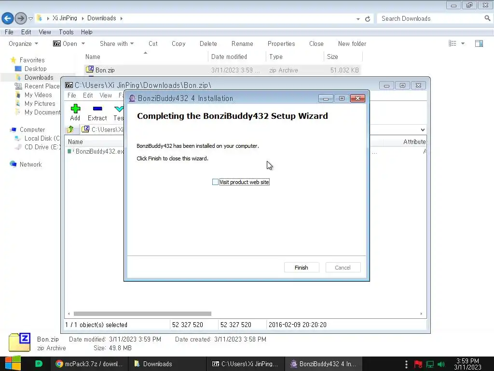
Task: Switch to Downloads taskbar item
Action: (167, 364)
